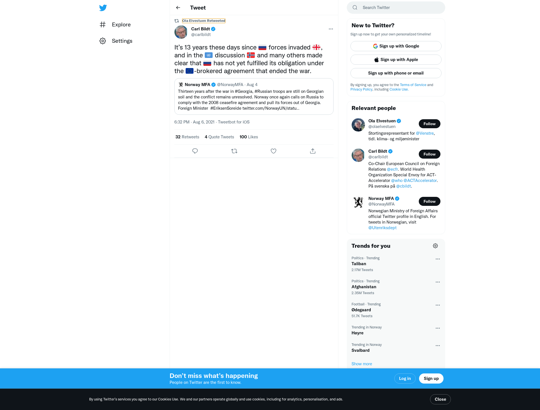Go back using the arrow icon

[x=178, y=8]
